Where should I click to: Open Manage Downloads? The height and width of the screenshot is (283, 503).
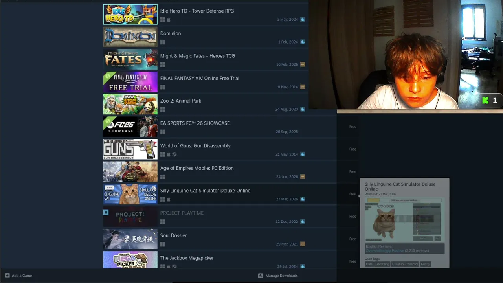coord(278,276)
